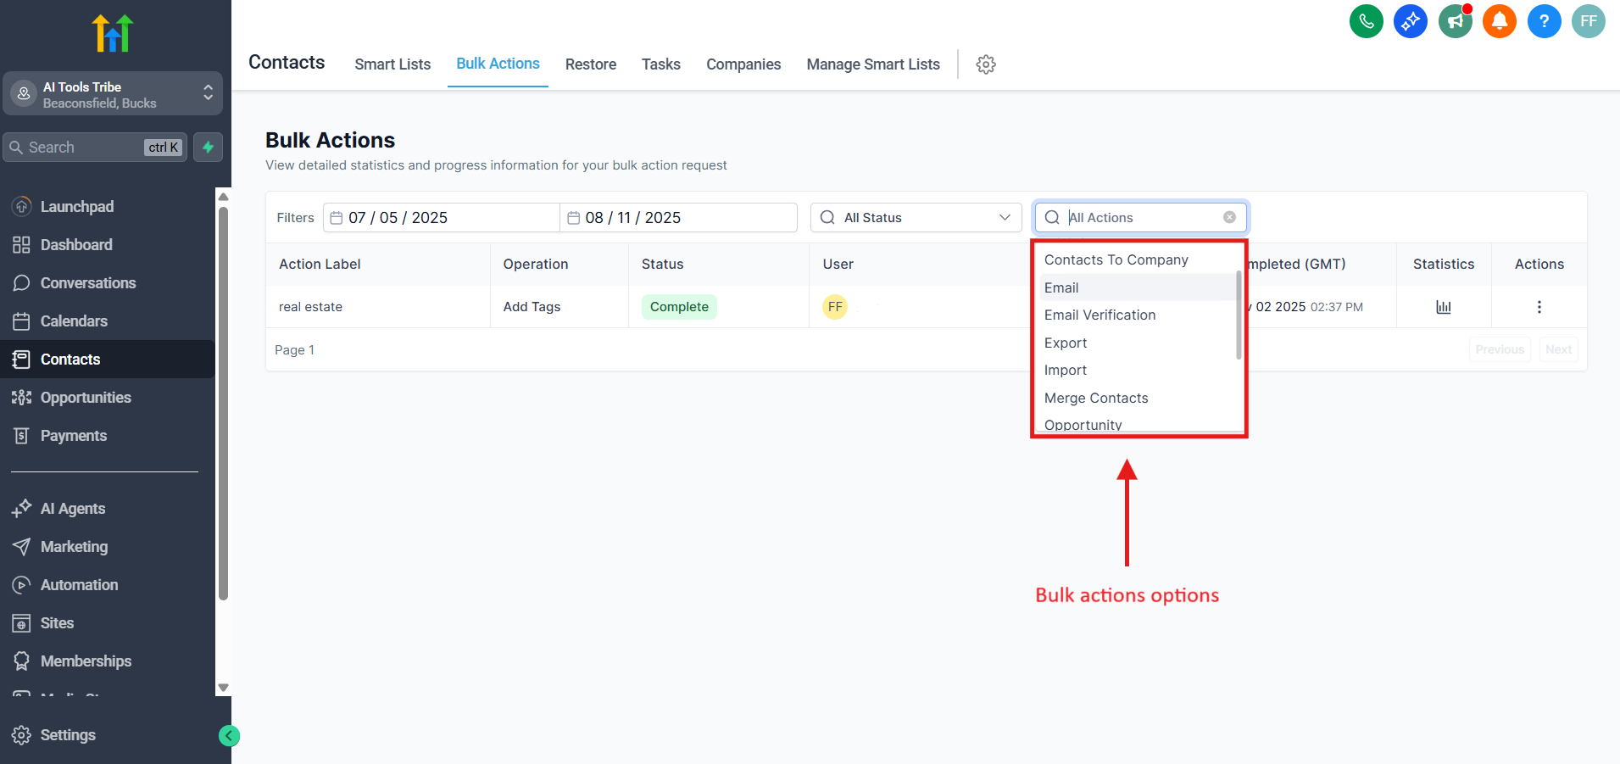The width and height of the screenshot is (1620, 764).
Task: Open Conversations from the sidebar
Action: click(x=87, y=282)
